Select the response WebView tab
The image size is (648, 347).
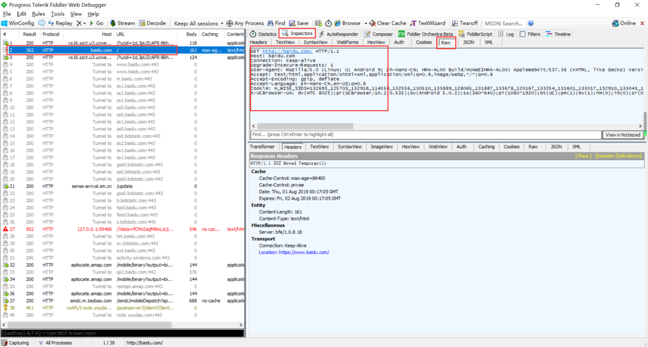click(438, 147)
